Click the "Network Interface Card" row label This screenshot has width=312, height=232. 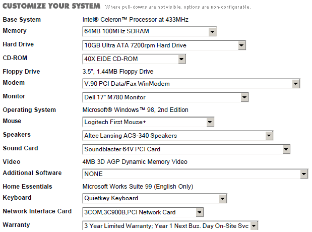click(x=37, y=211)
